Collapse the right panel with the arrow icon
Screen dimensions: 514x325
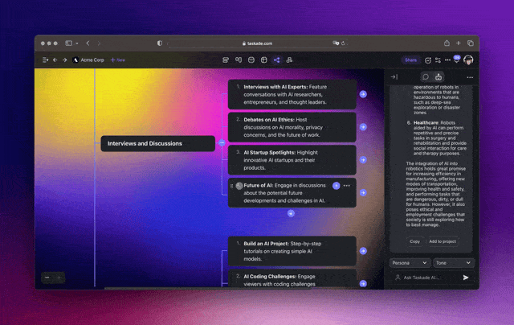[394, 76]
